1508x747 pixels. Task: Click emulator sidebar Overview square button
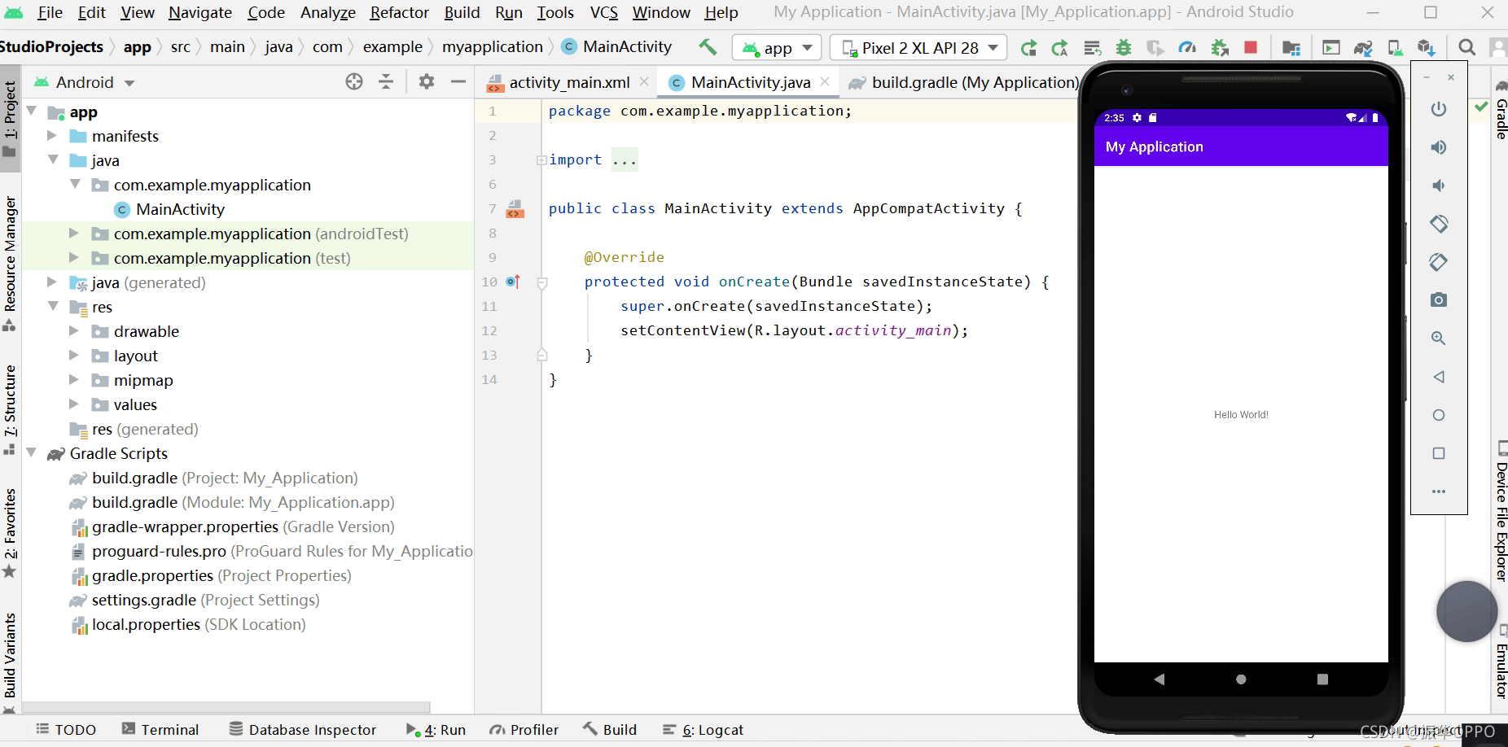1439,453
